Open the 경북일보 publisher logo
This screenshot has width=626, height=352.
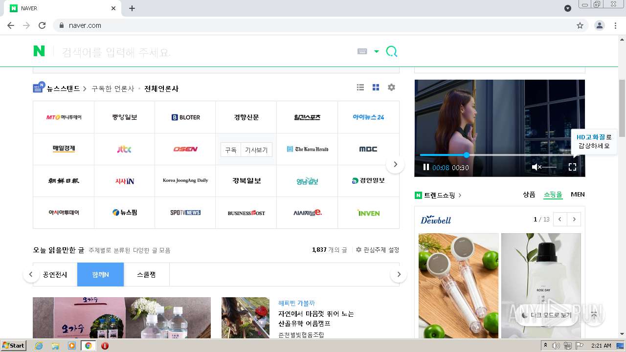[246, 181]
